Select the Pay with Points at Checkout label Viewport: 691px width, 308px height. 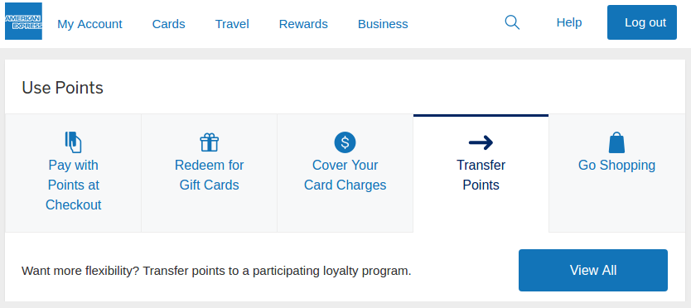click(x=73, y=185)
